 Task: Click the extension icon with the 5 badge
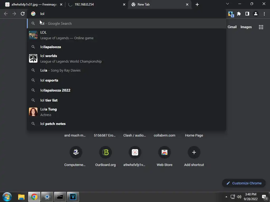[x=230, y=14]
